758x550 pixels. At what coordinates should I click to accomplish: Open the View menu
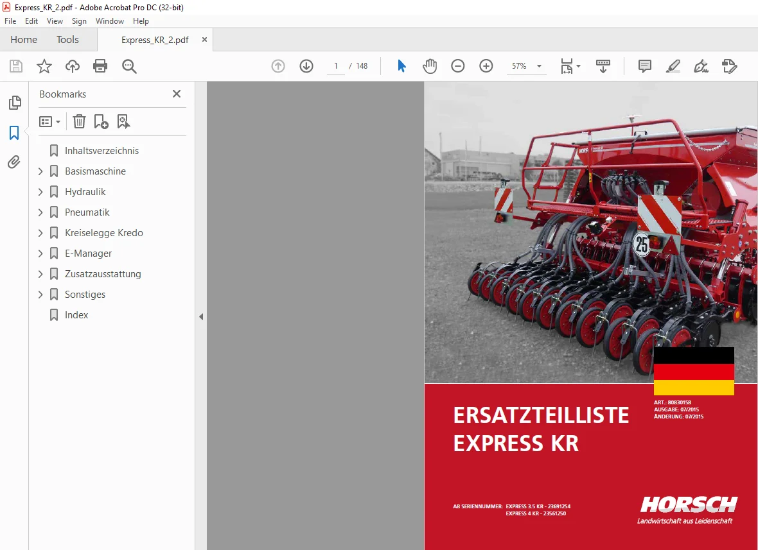click(x=55, y=21)
